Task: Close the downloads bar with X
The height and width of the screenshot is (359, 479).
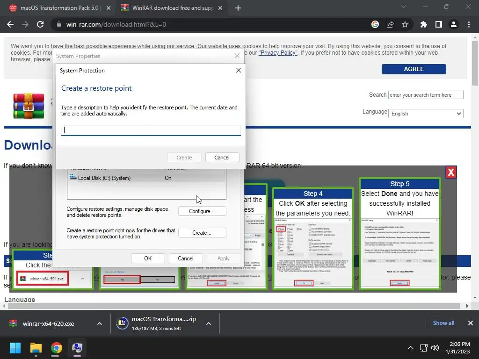Action: click(x=471, y=323)
